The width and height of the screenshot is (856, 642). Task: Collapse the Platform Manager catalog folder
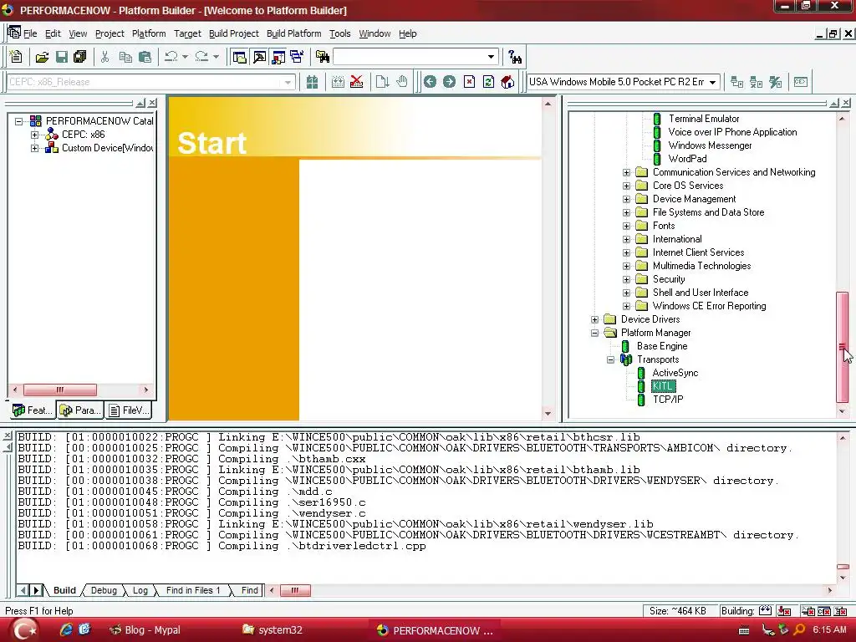tap(594, 333)
